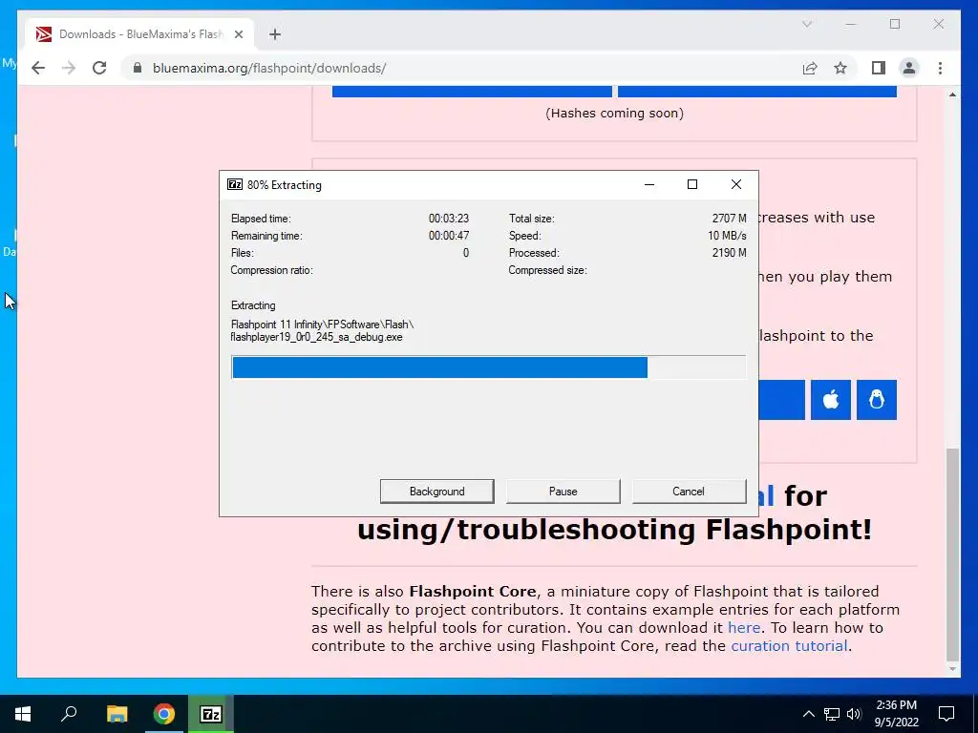This screenshot has height=733, width=978.
Task: Click scrollbar up arrow in Chrome
Action: (952, 94)
